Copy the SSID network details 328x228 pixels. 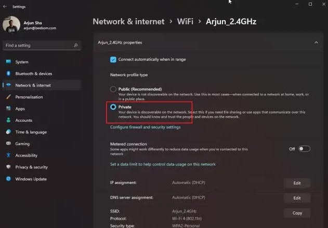tap(297, 213)
